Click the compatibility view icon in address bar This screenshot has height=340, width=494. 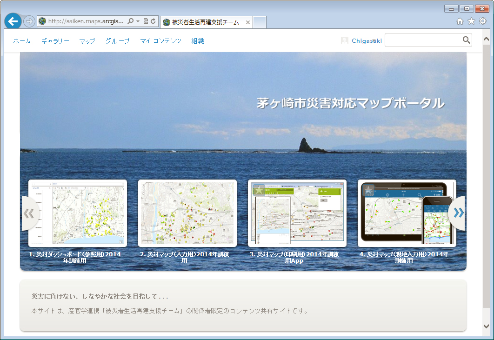click(146, 21)
